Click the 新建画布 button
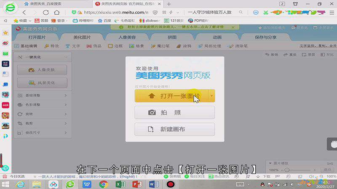337x189 pixels. (x=174, y=129)
